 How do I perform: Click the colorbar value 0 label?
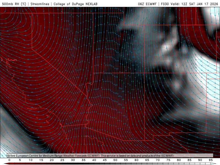(9, 160)
